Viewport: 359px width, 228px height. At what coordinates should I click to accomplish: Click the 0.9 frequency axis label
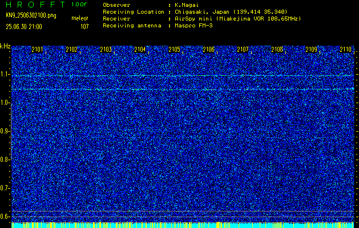pyautogui.click(x=5, y=131)
